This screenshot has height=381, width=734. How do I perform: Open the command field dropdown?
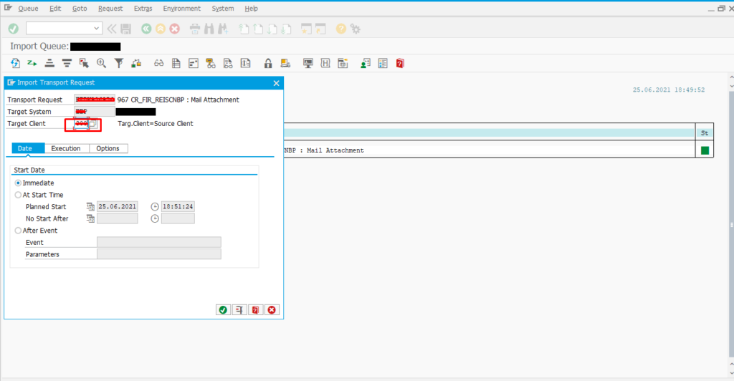(96, 29)
